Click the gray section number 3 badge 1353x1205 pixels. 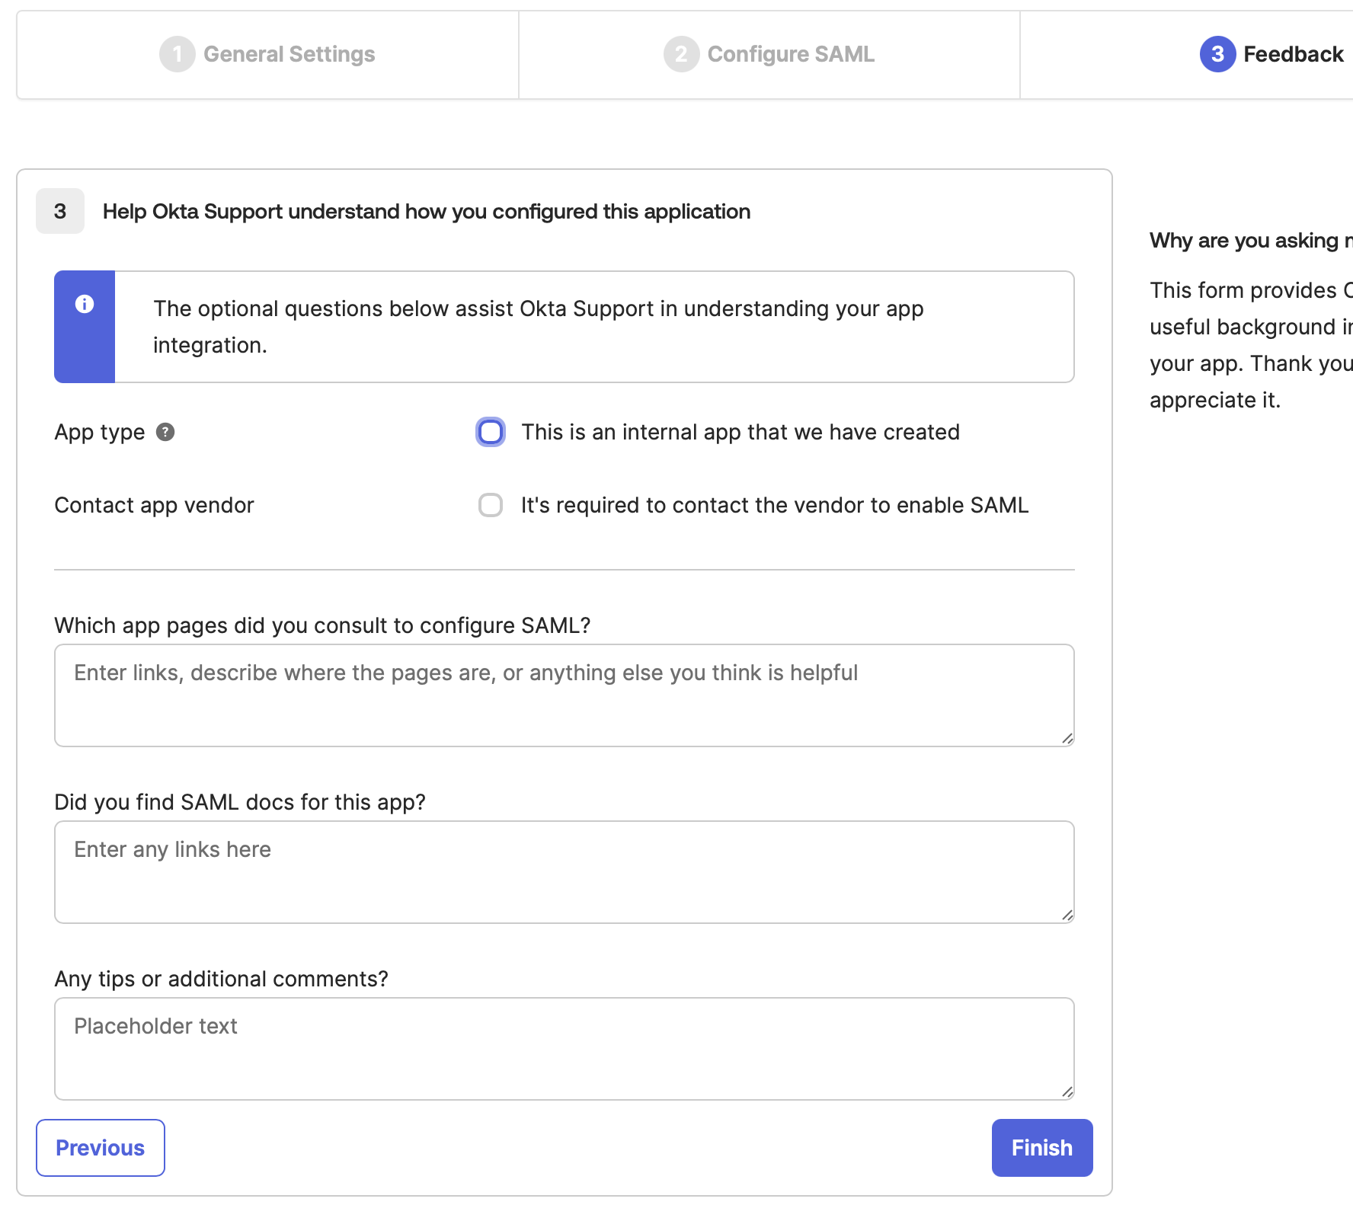point(60,211)
